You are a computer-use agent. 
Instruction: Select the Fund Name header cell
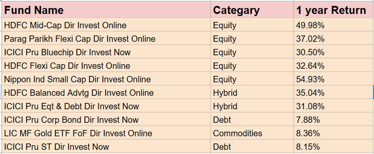point(106,10)
